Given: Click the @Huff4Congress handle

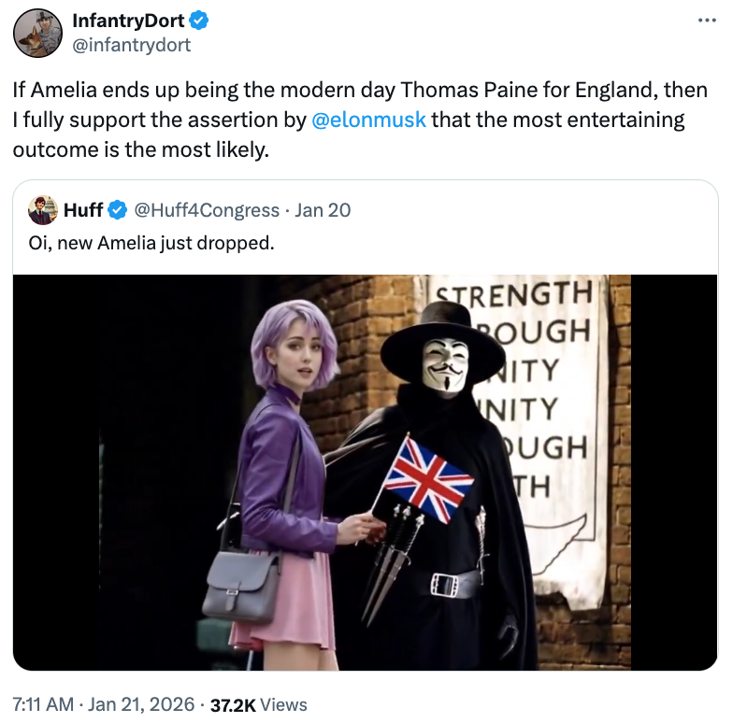Looking at the screenshot, I should coord(207,210).
